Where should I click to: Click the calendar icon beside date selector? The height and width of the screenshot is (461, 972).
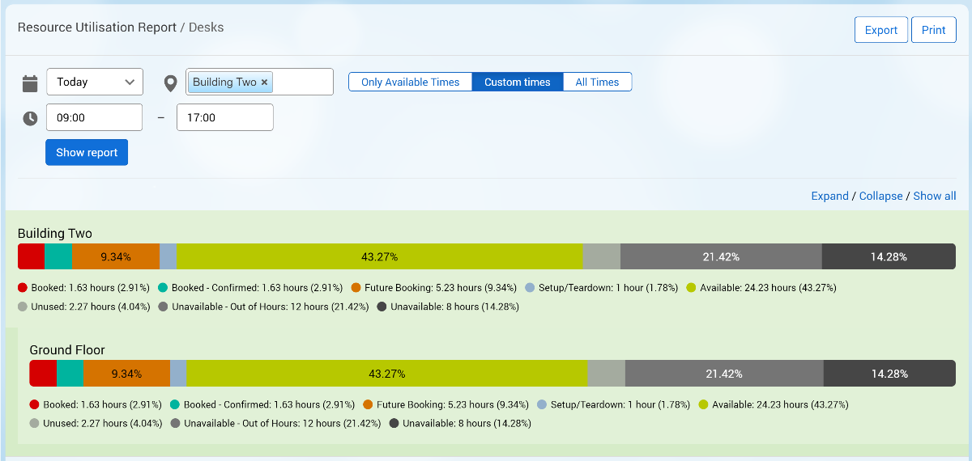tap(30, 82)
